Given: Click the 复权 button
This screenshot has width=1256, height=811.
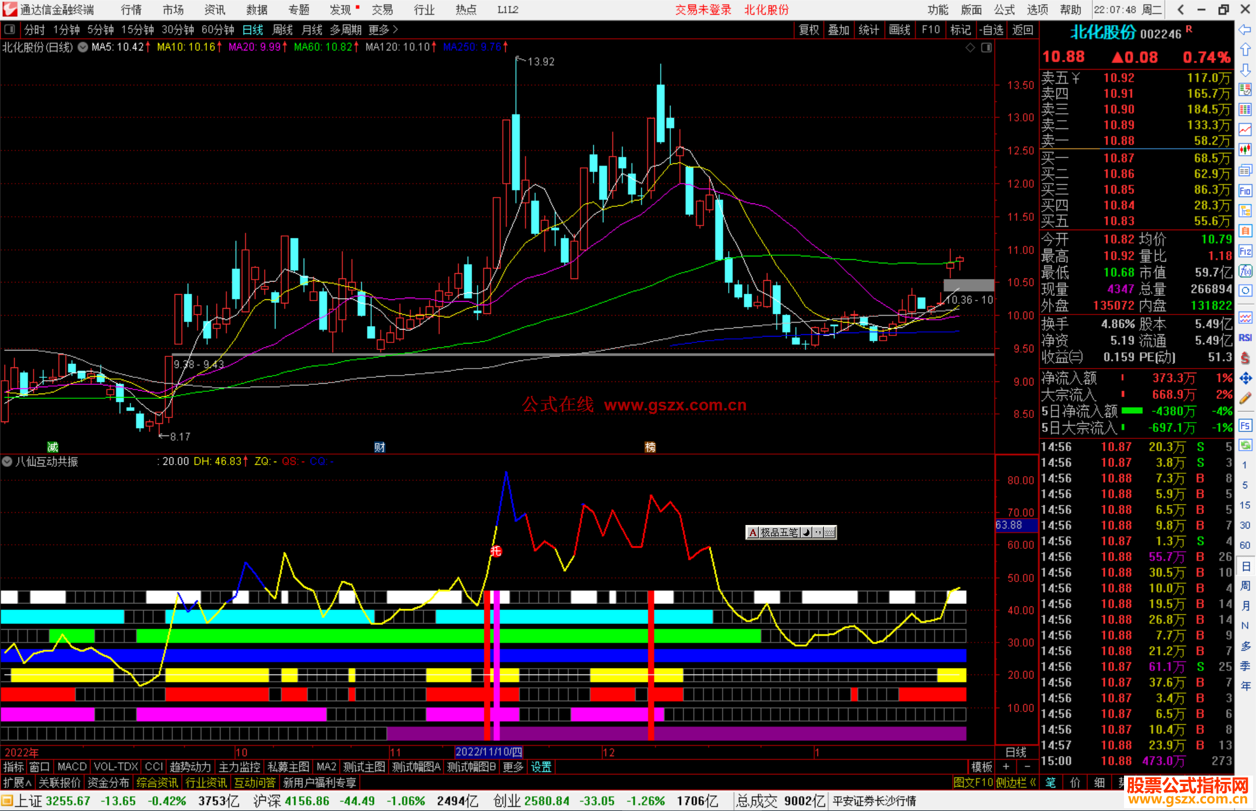Looking at the screenshot, I should [808, 30].
